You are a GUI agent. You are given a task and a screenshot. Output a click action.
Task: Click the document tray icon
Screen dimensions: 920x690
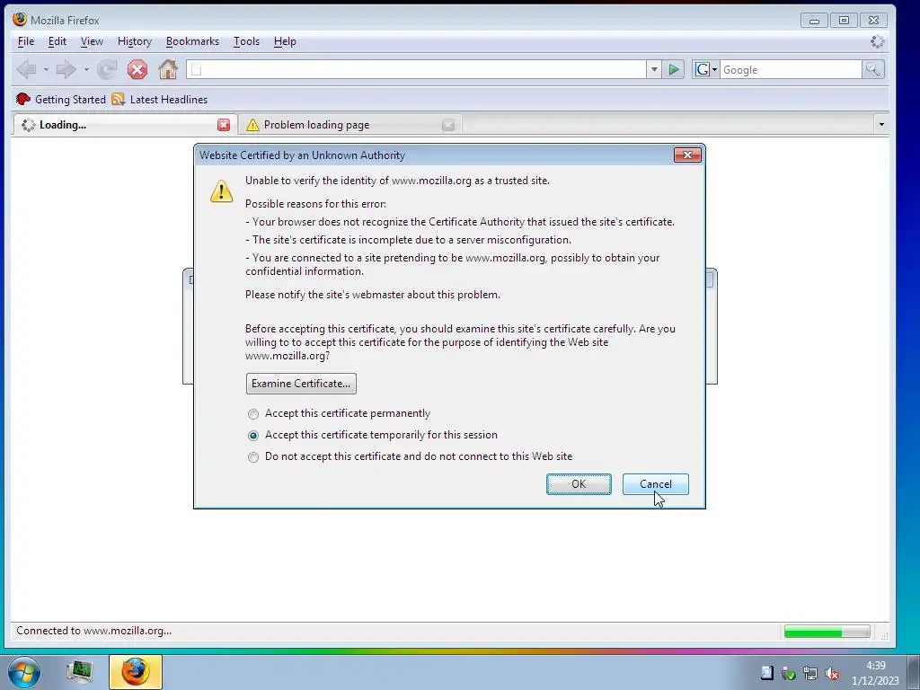point(767,672)
